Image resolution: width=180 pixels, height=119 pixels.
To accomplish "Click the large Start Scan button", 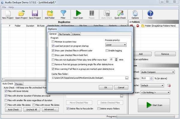I will pos(154,105).
